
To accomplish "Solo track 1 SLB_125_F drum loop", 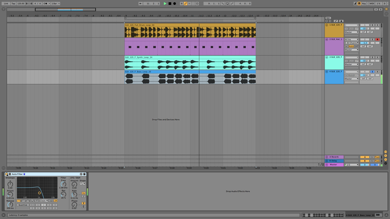I will click(x=372, y=25).
